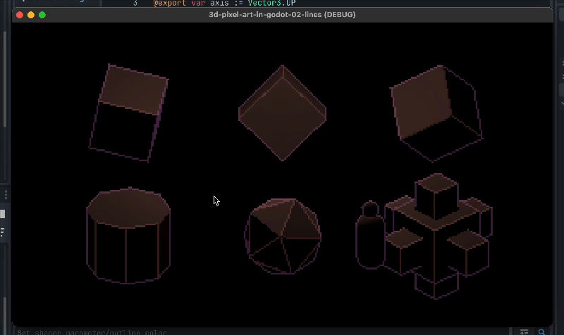Click the rotated cube at top right
Screen dimensions: 564x335
click(x=436, y=113)
